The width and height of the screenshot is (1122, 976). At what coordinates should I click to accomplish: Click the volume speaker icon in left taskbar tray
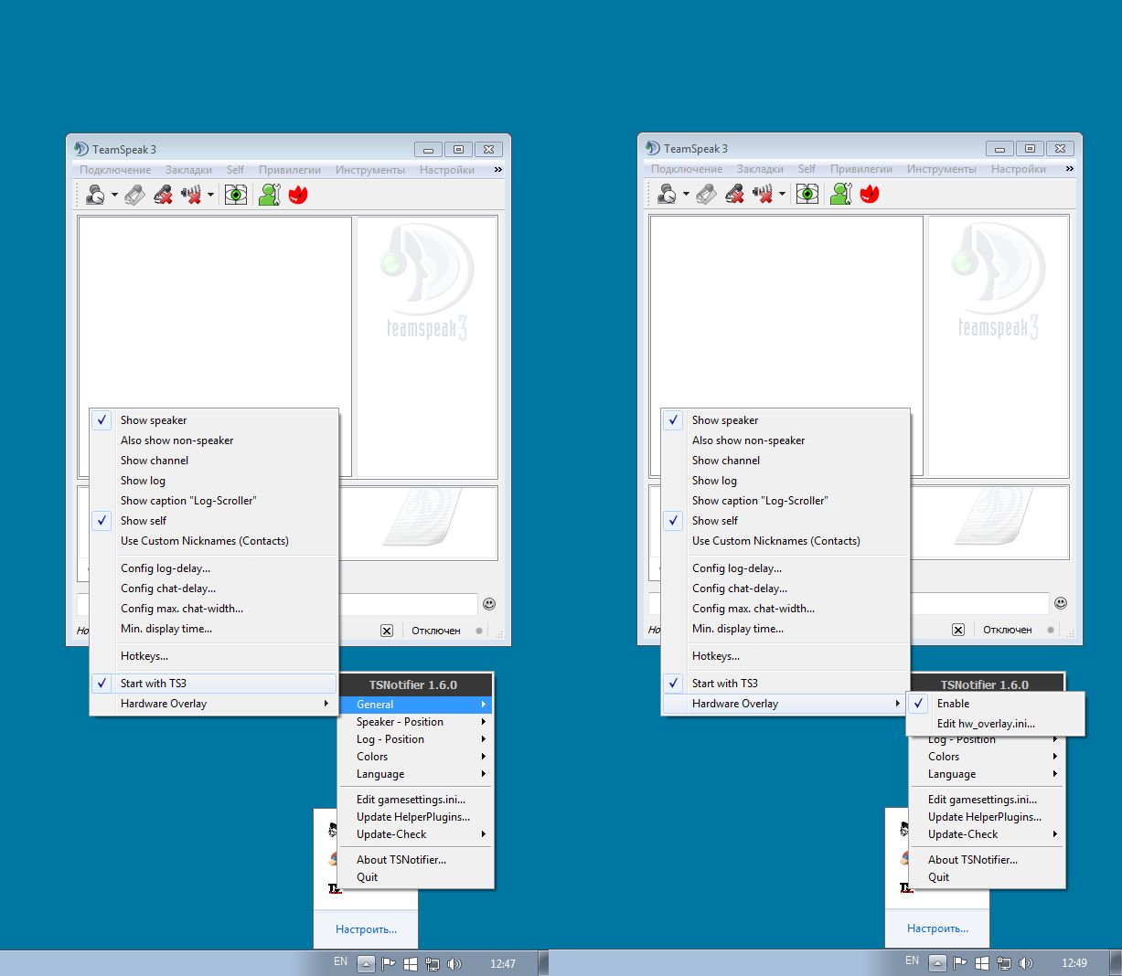point(454,963)
